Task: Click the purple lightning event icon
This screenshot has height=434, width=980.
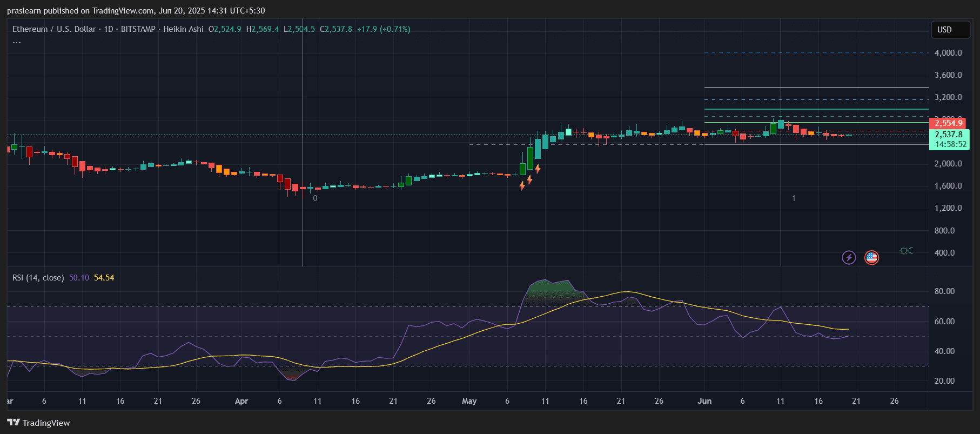Action: click(849, 257)
